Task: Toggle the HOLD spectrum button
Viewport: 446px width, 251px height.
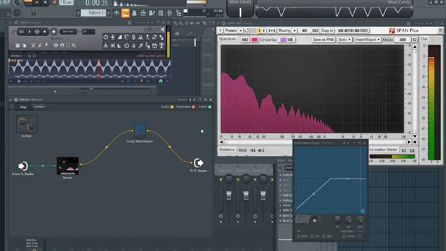Action: [x=245, y=40]
